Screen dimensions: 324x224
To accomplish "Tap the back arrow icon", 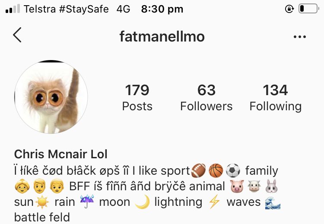I will pos(17,35).
